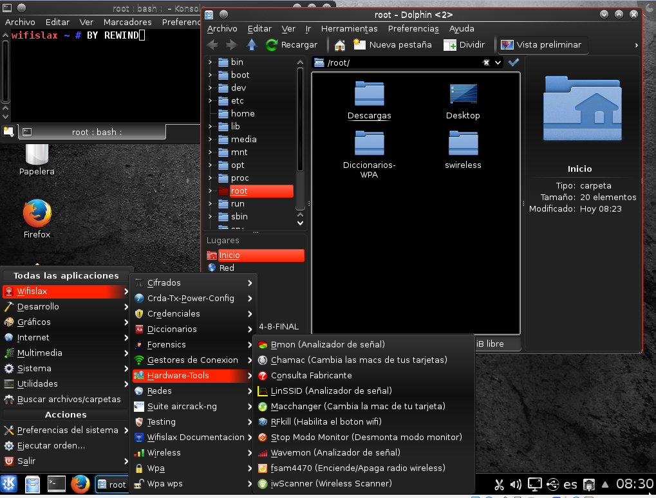
Task: Expand the root folder node
Action: (210, 190)
